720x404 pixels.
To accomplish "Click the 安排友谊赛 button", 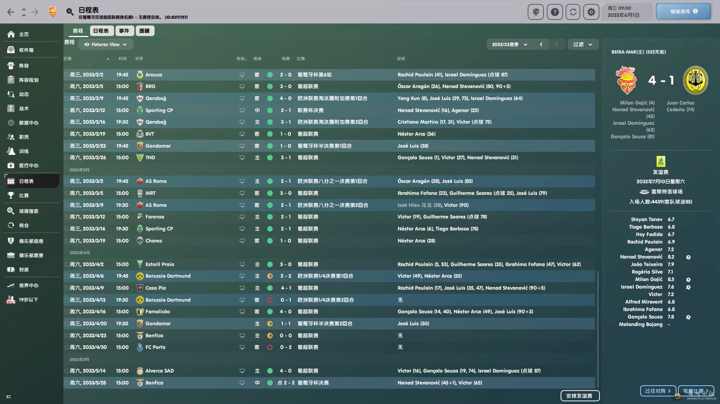I will pyautogui.click(x=579, y=396).
